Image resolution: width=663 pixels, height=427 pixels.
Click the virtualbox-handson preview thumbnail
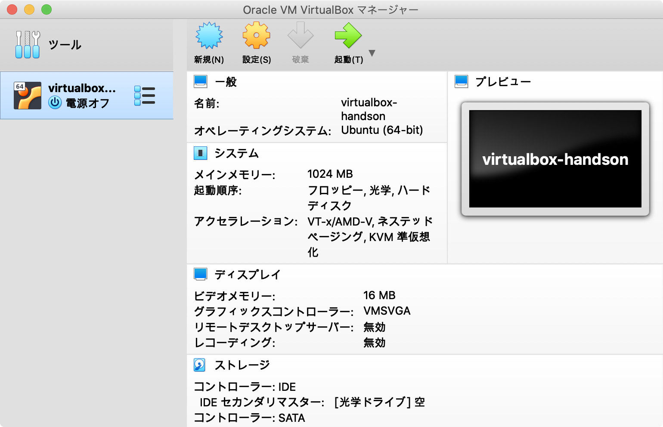pyautogui.click(x=555, y=159)
